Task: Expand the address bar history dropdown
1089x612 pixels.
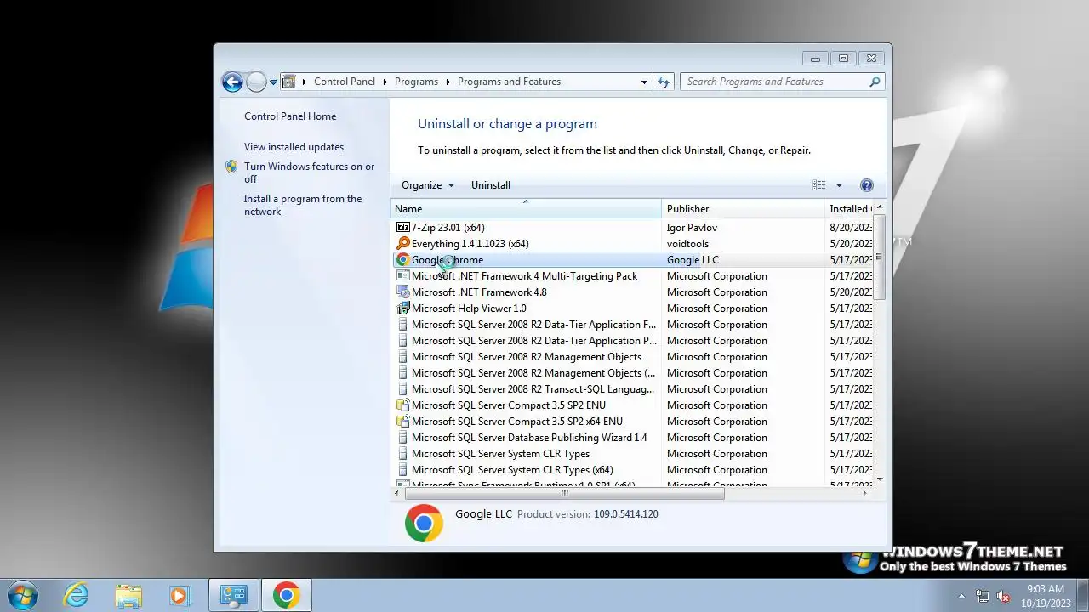Action: coord(644,82)
